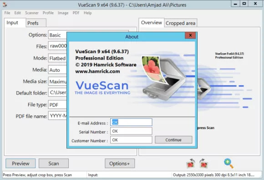Click 'VueScan 9 x64 (9.6.37)' About text
This screenshot has width=264, height=180.
point(102,51)
